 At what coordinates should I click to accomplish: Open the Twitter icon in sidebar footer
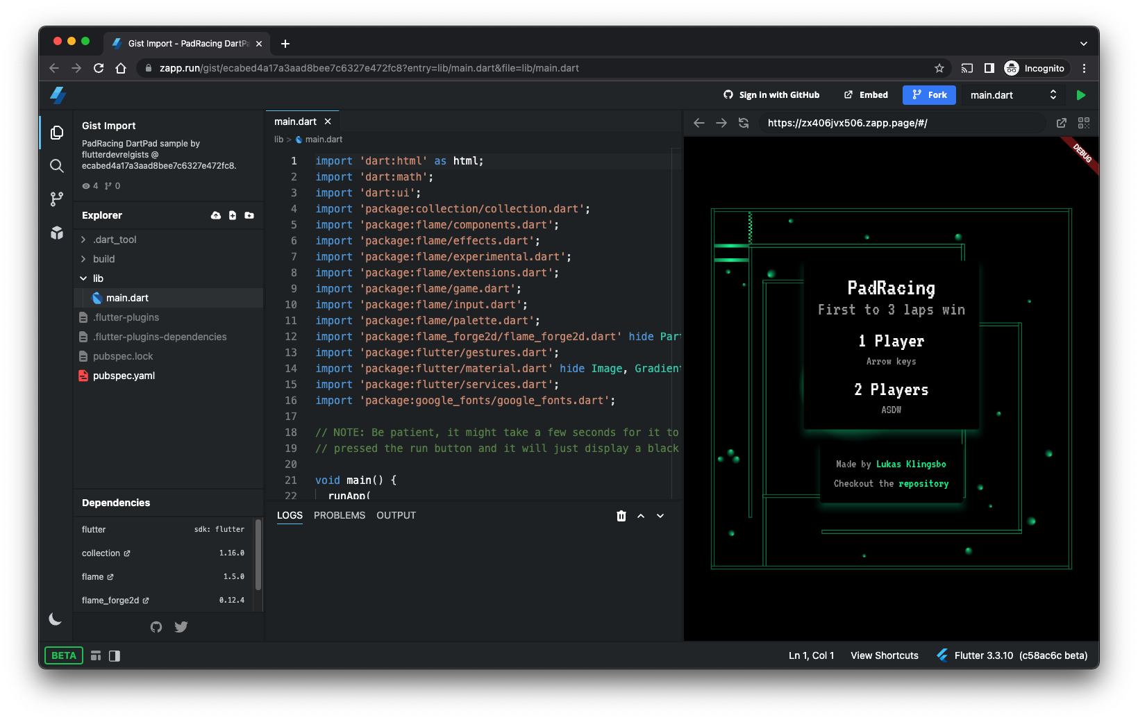[181, 627]
